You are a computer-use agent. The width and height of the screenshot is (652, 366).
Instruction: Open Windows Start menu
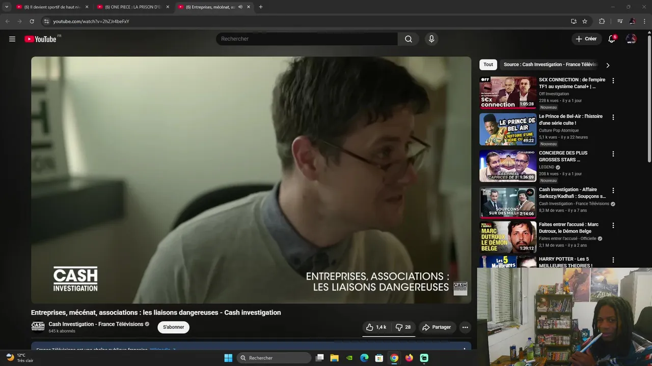pos(228,358)
